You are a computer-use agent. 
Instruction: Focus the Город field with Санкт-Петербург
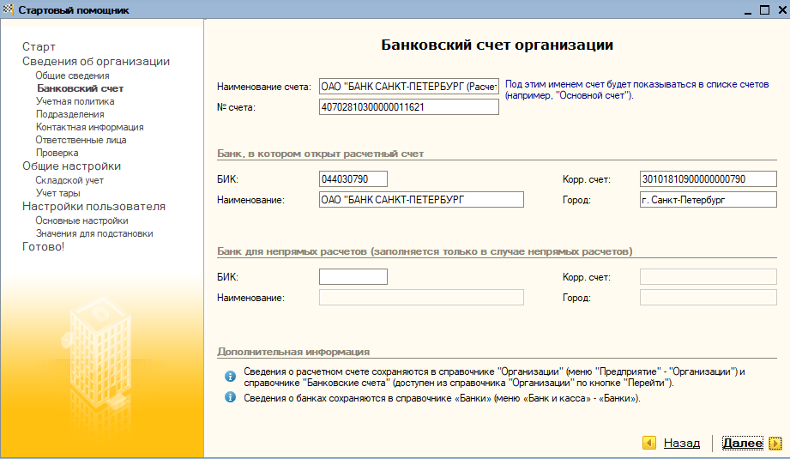pyautogui.click(x=708, y=200)
